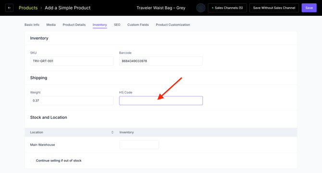The width and height of the screenshot is (322, 173).
Task: Switch to Custom Fields tab
Action: 138,25
